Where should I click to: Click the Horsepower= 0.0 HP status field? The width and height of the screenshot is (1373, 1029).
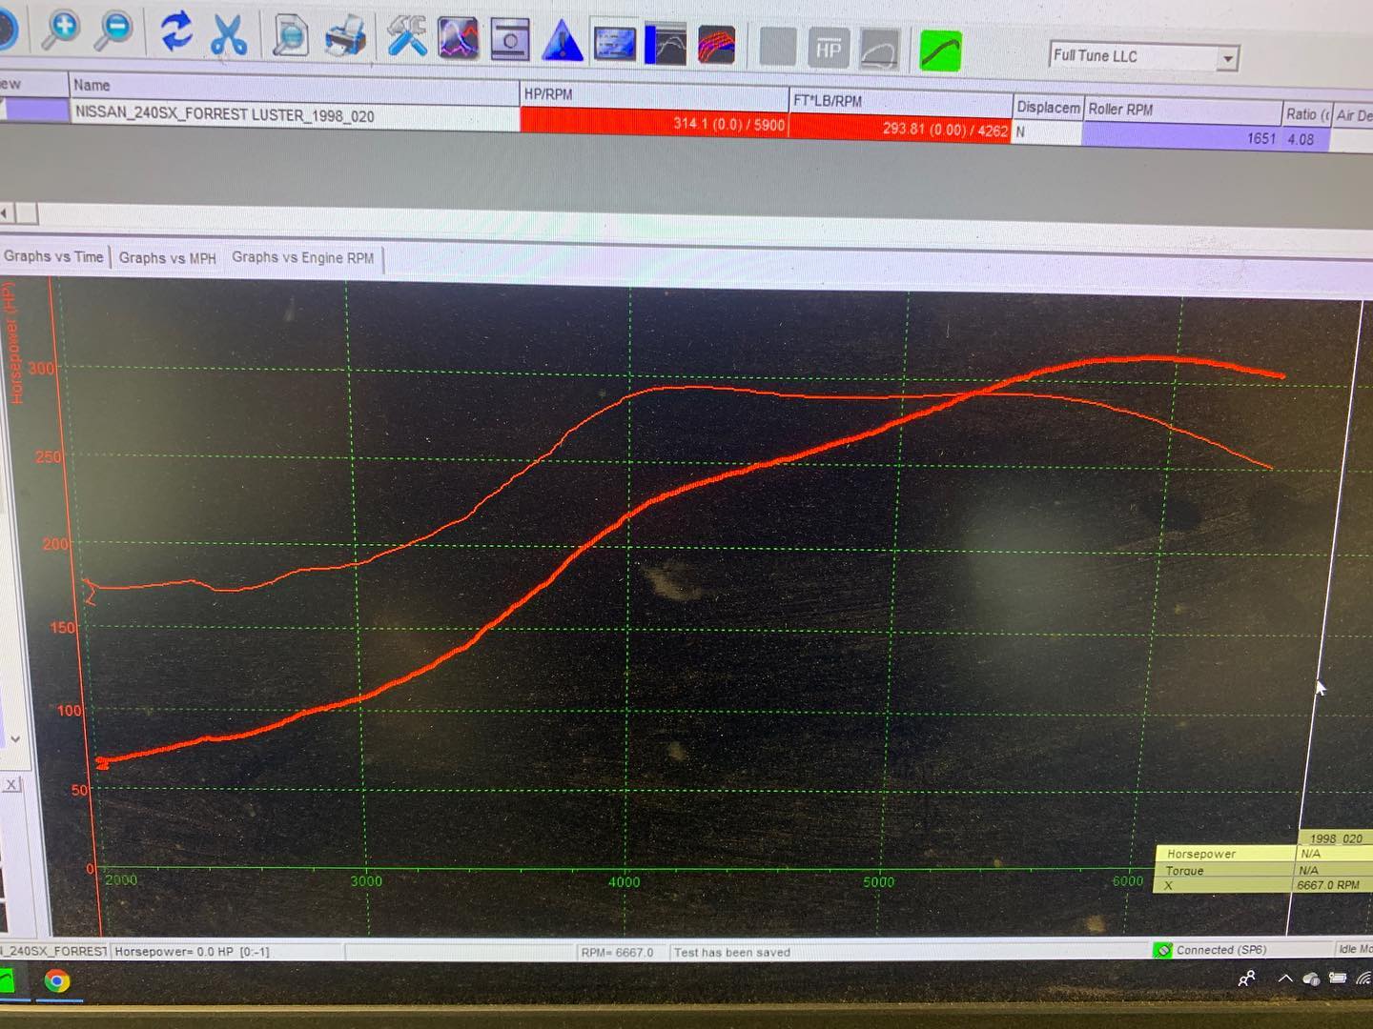[227, 951]
